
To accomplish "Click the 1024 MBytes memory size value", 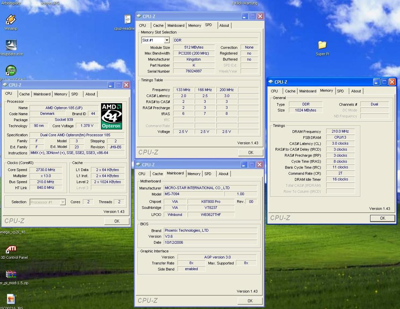I will point(306,110).
